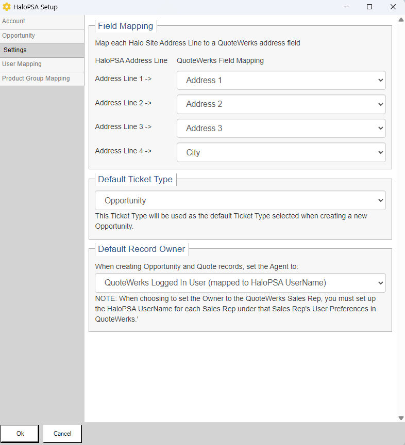Click the scrollbar down arrow
The width and height of the screenshot is (405, 445).
coord(401,418)
